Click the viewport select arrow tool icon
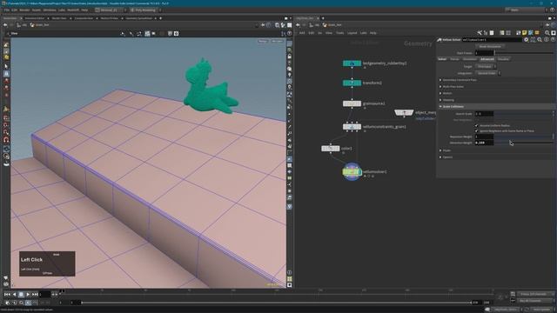Image resolution: width=557 pixels, height=313 pixels. tap(6, 66)
